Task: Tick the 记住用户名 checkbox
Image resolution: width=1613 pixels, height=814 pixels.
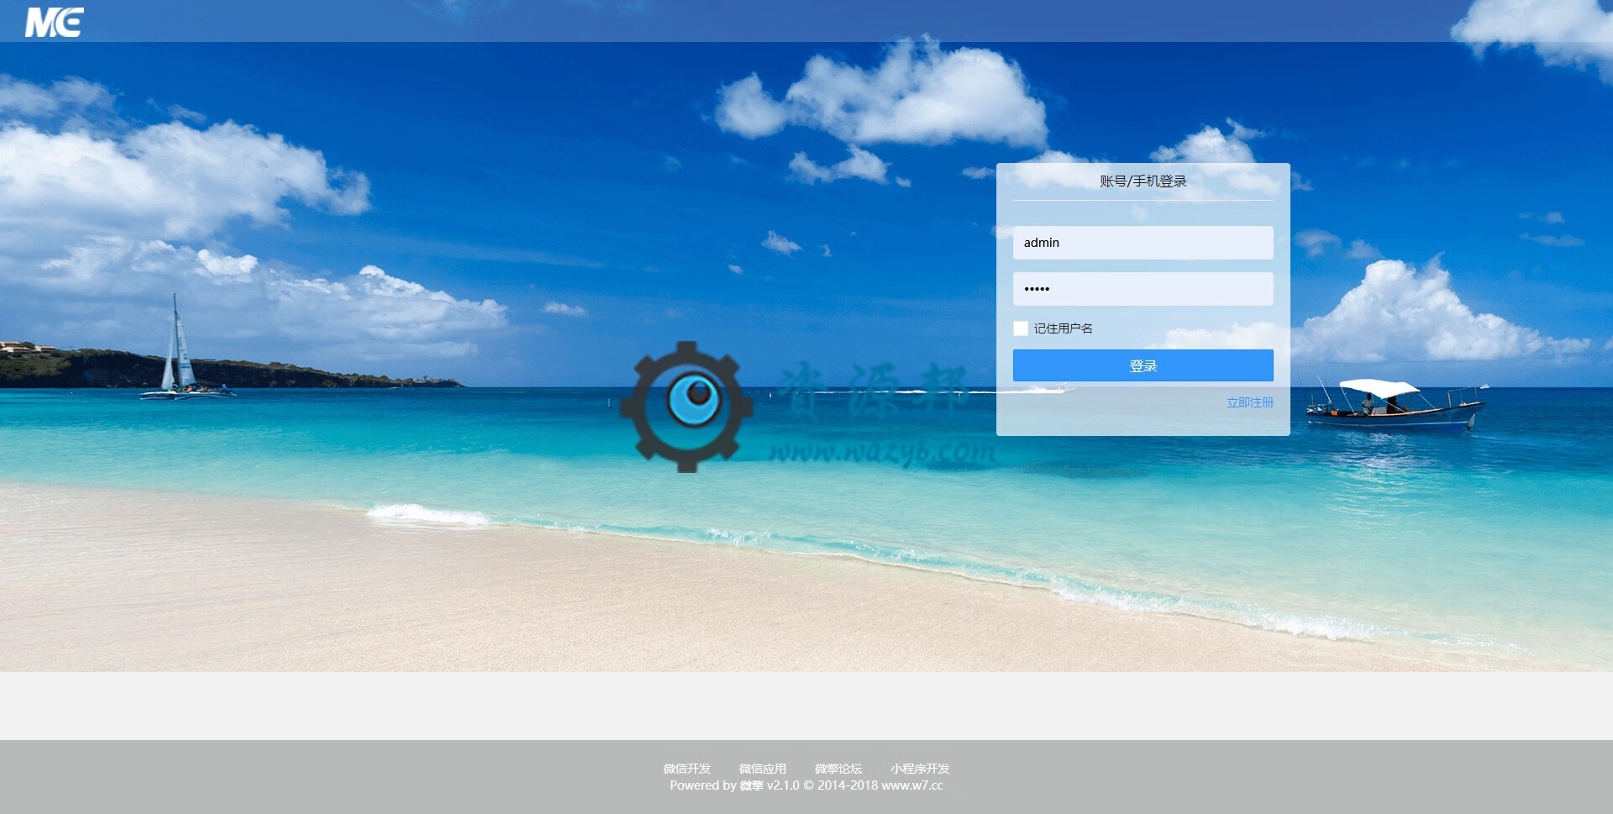Action: (1021, 328)
